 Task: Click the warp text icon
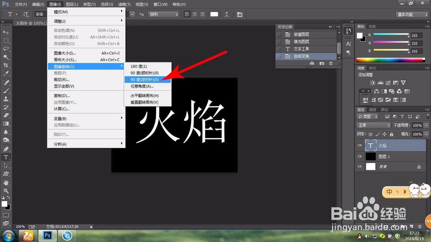(x=227, y=14)
